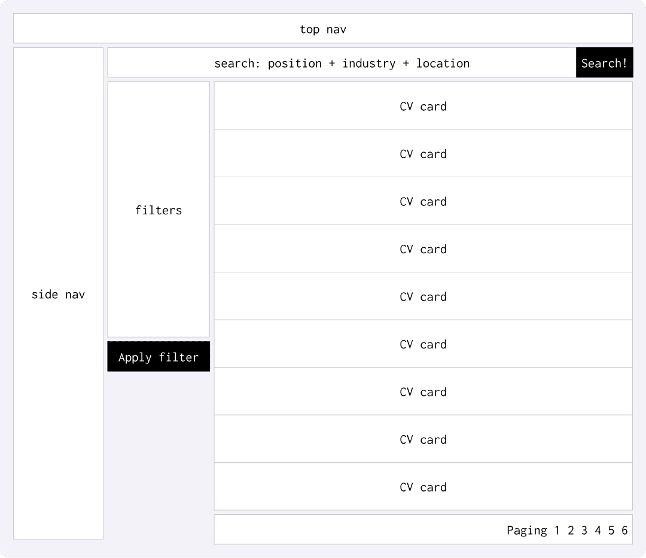
Task: Click the "Paging" label text
Action: pyautogui.click(x=527, y=531)
